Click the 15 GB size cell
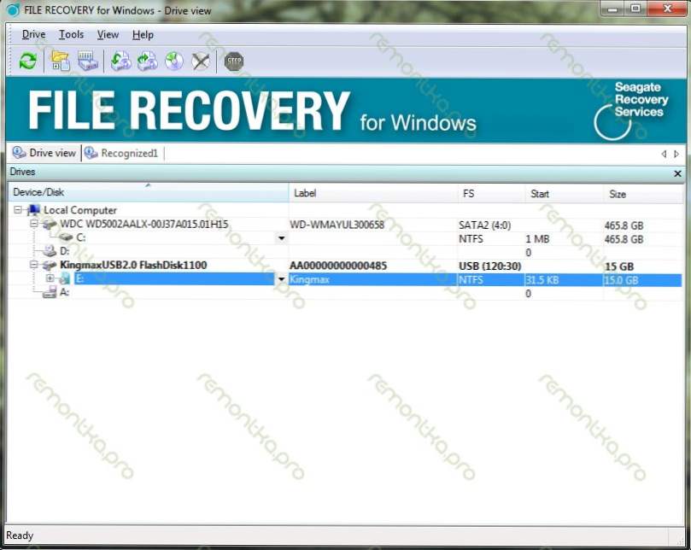The height and width of the screenshot is (550, 691). point(619,266)
